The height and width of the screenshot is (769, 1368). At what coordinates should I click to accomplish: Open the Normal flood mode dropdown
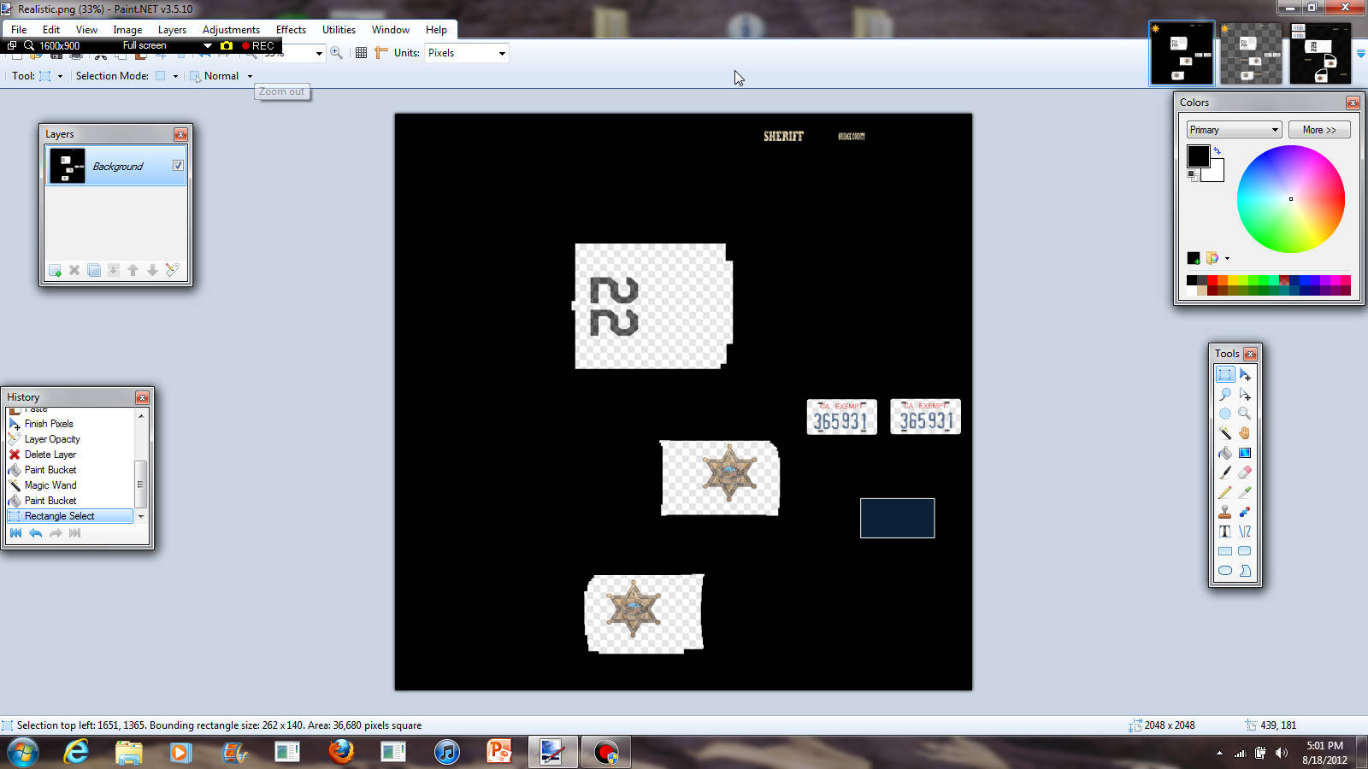[x=250, y=76]
